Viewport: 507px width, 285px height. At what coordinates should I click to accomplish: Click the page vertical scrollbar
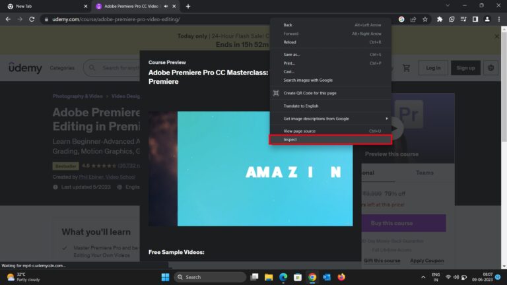pyautogui.click(x=504, y=146)
